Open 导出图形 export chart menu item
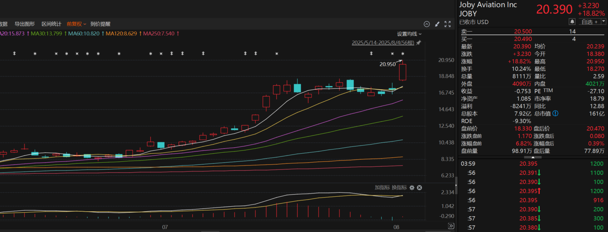This screenshot has width=608, height=232. pos(25,24)
